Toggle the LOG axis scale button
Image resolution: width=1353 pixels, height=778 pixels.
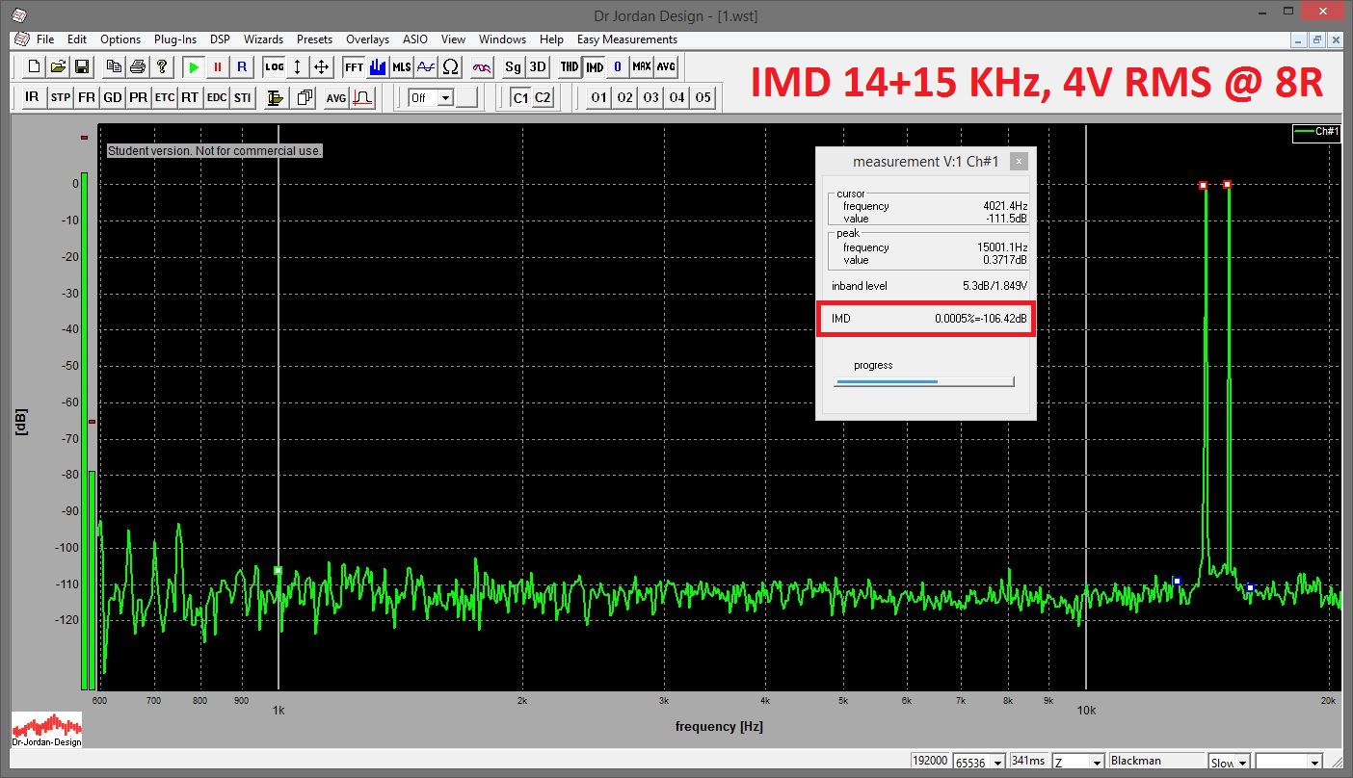(274, 67)
